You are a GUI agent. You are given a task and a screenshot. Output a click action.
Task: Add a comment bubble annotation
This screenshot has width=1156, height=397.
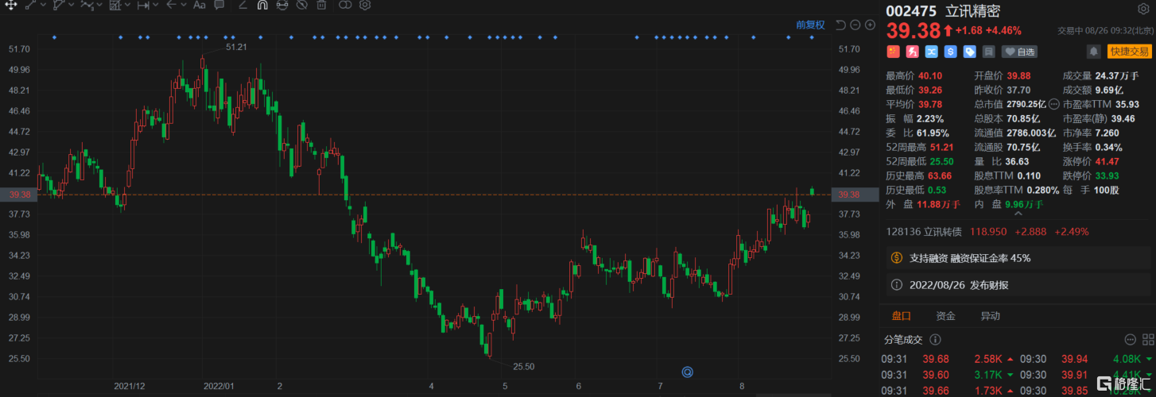pos(219,5)
